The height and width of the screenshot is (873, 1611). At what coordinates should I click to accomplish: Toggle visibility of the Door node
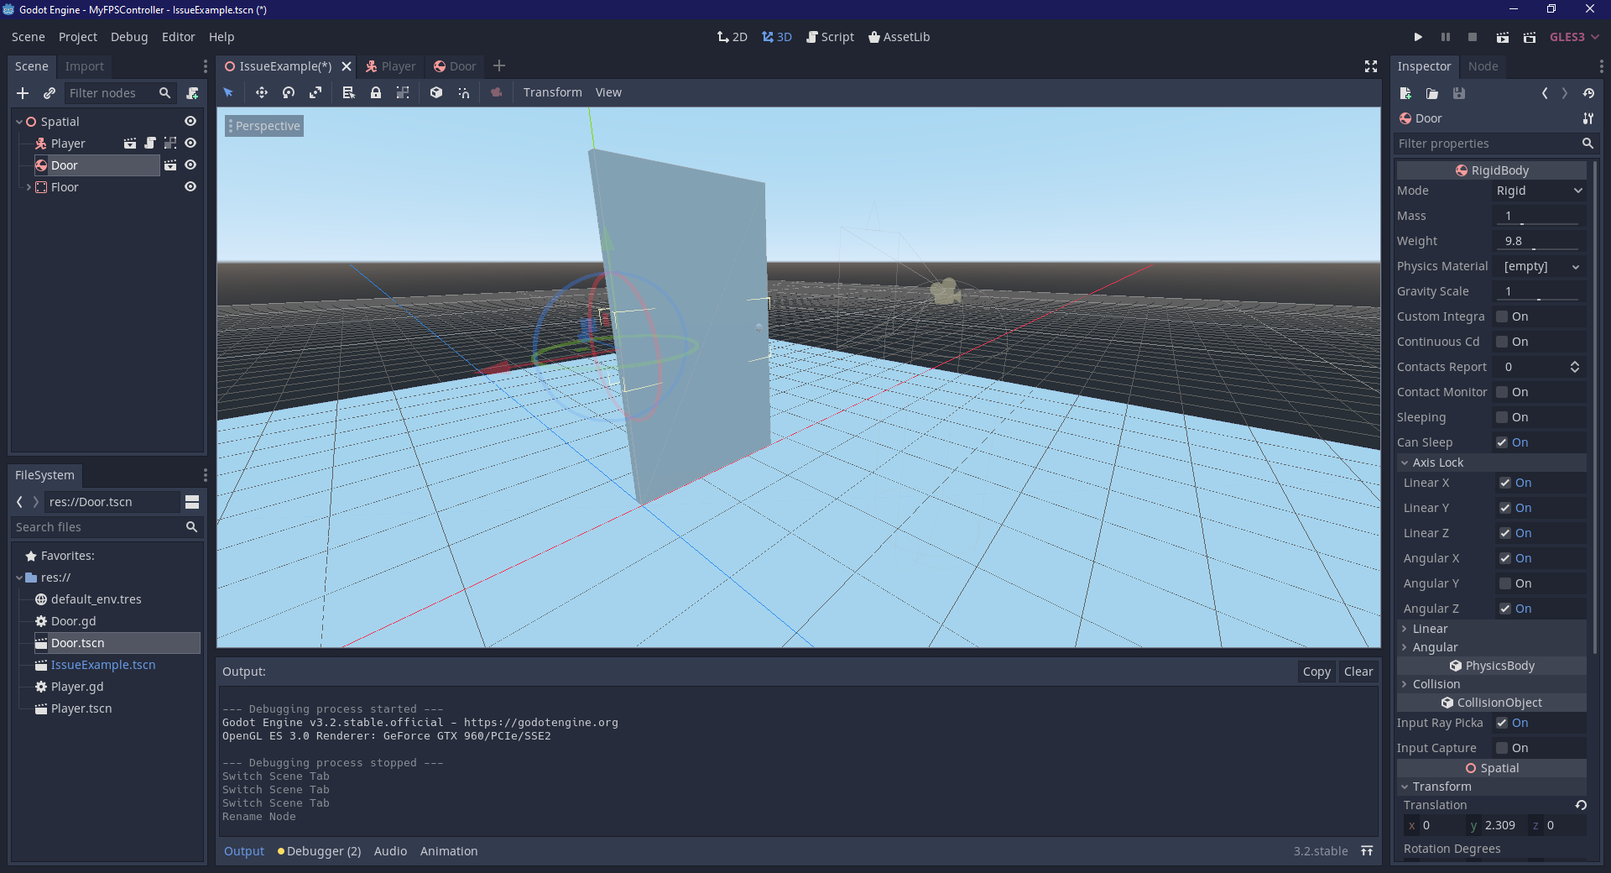tap(190, 165)
